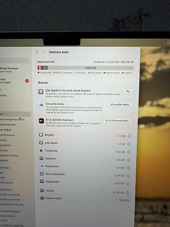Open info for Fotoğraflar 11,6 MB
Screen dimensions: 170x227
(129, 152)
